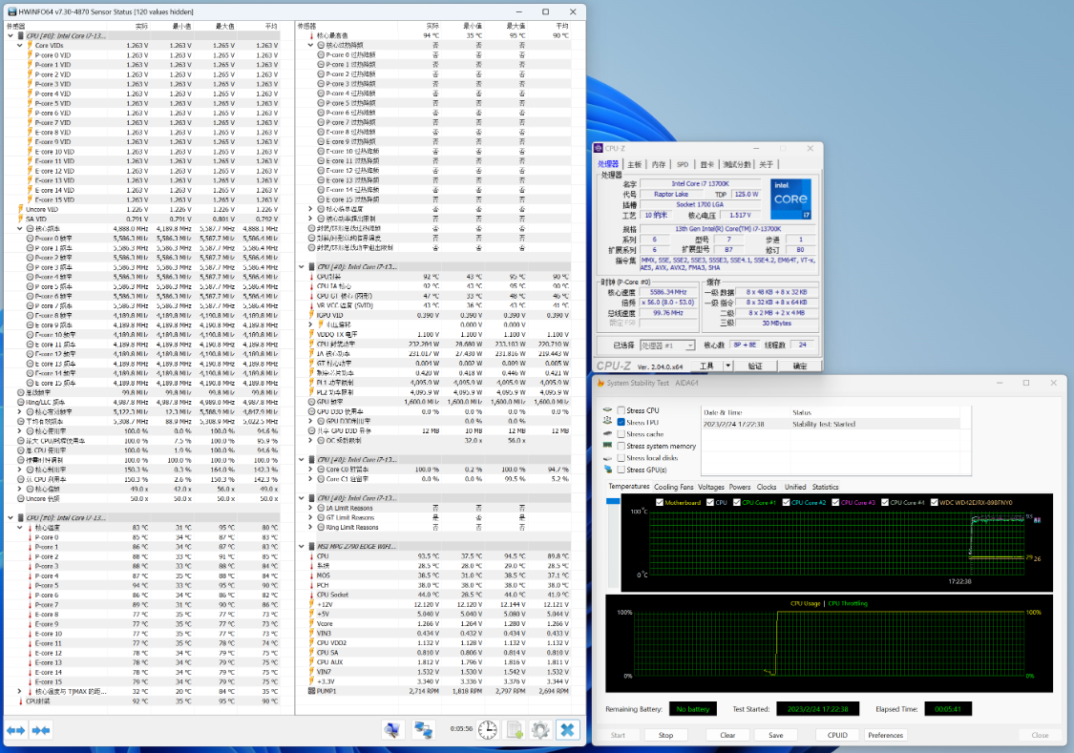Screen dimensions: 1074x753
Task: Enable Stress GPU(s) checkbox
Action: [621, 470]
